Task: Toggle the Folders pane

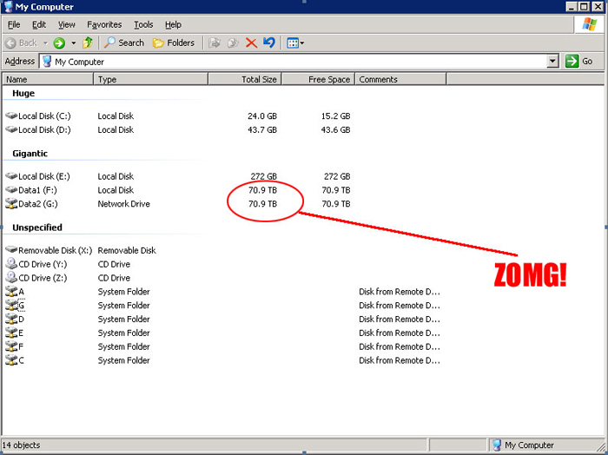Action: [174, 43]
